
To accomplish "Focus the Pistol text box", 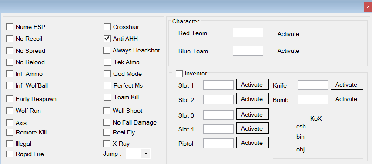I will pyautogui.click(x=218, y=143).
